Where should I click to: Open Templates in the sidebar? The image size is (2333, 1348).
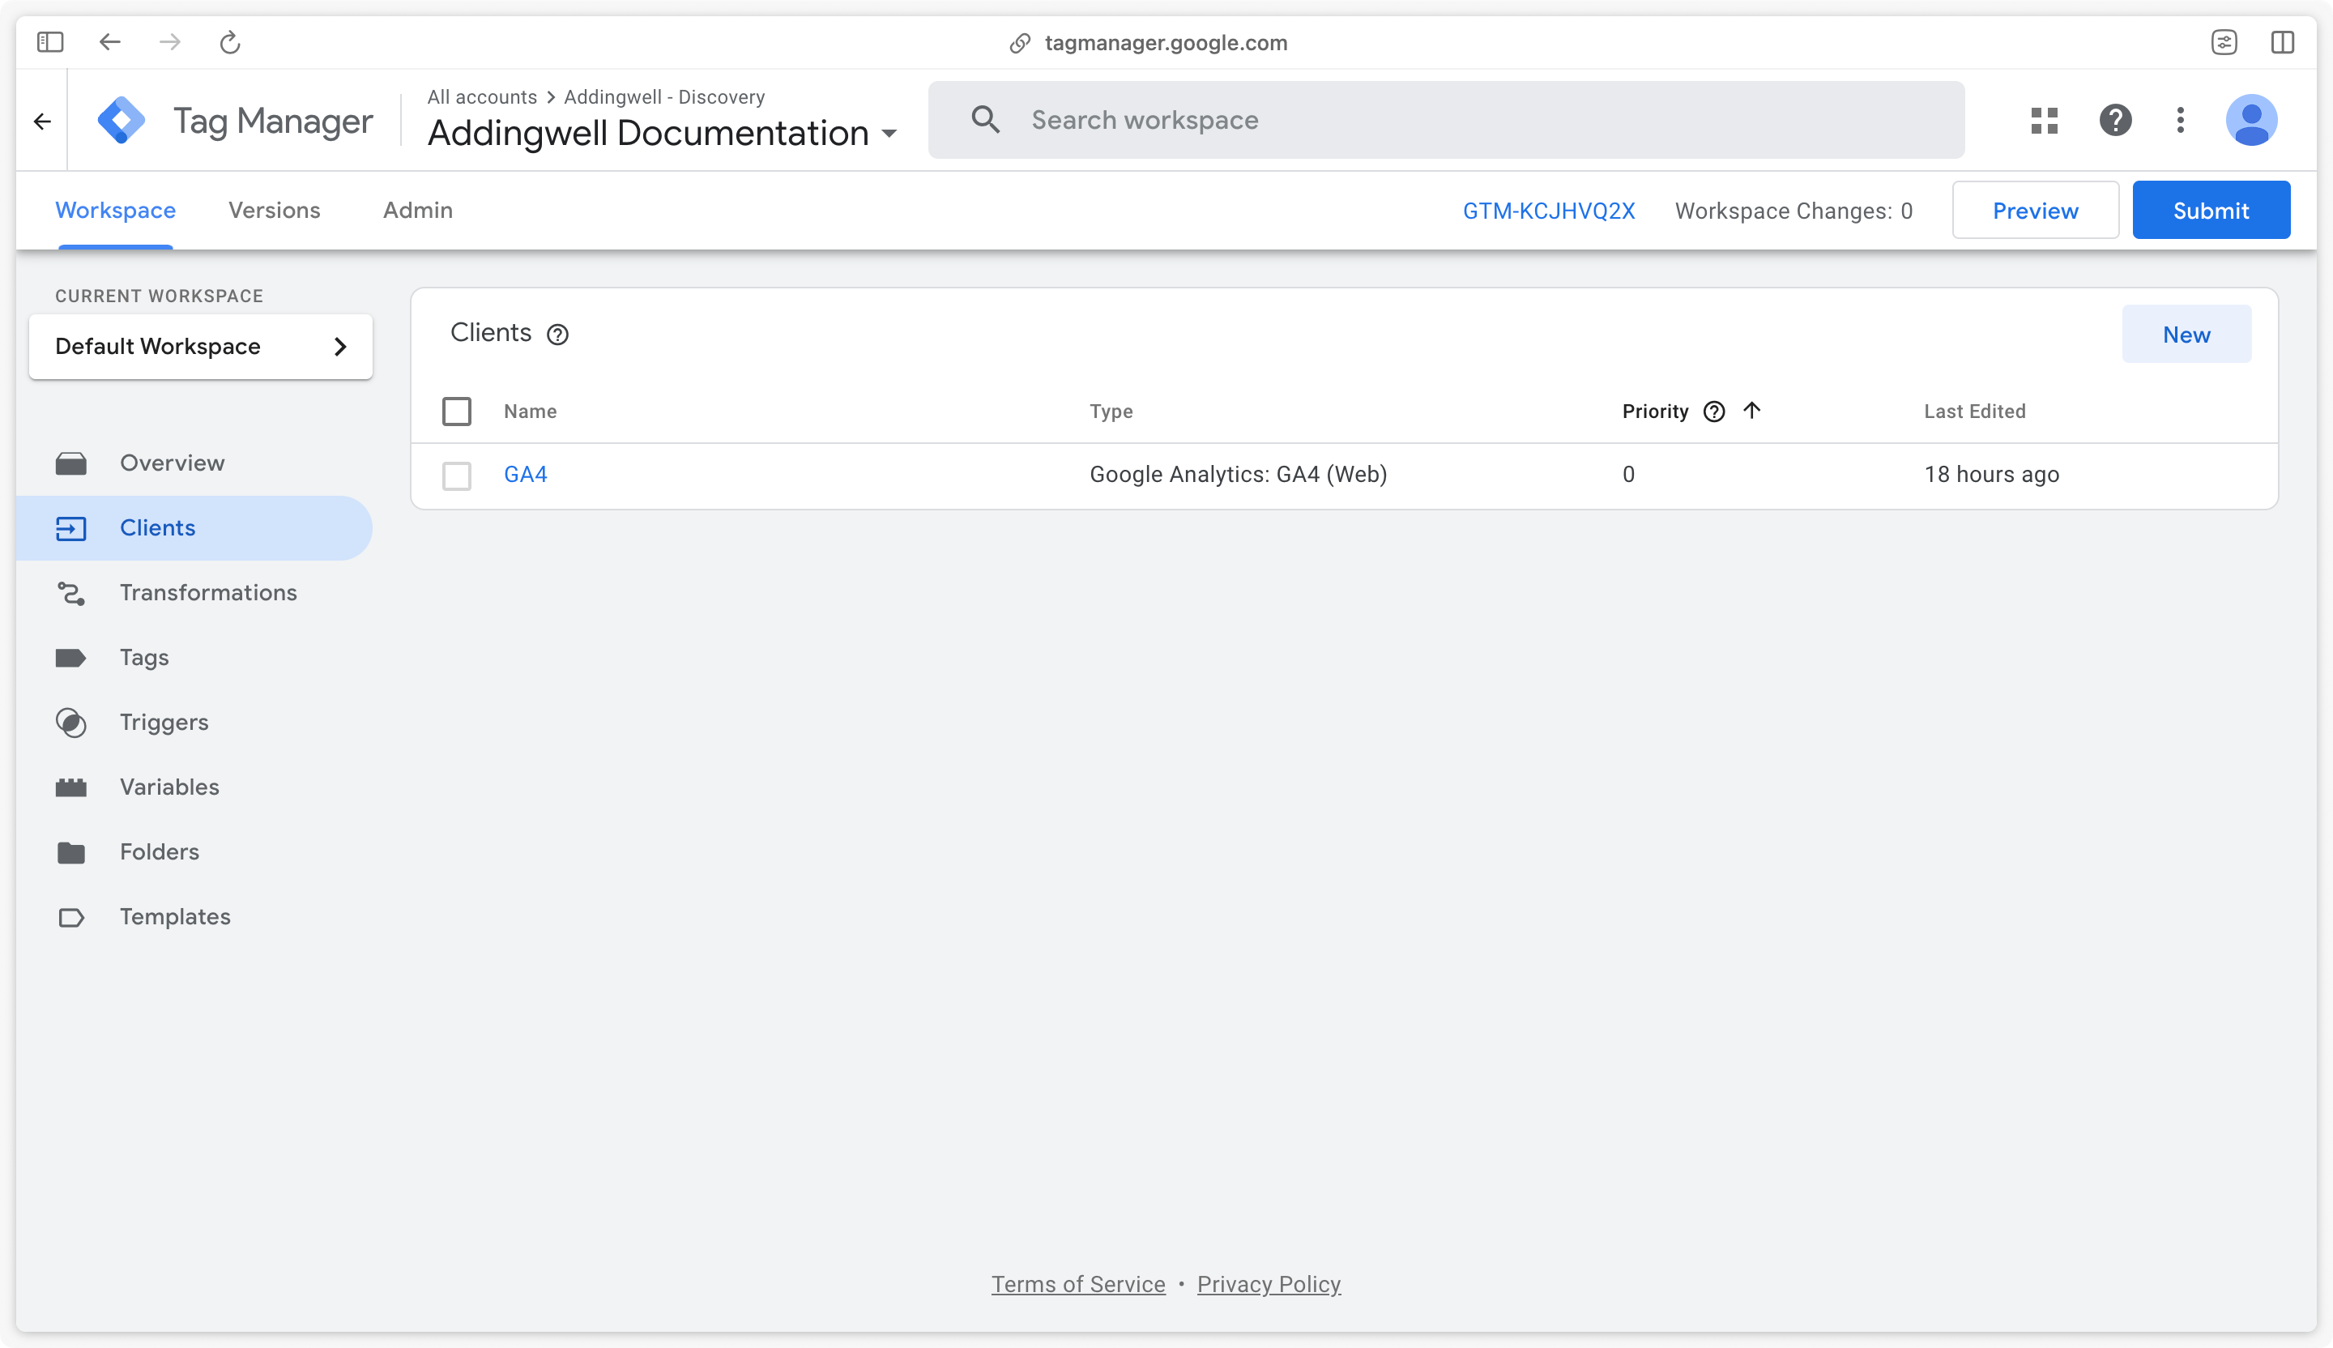click(194, 916)
